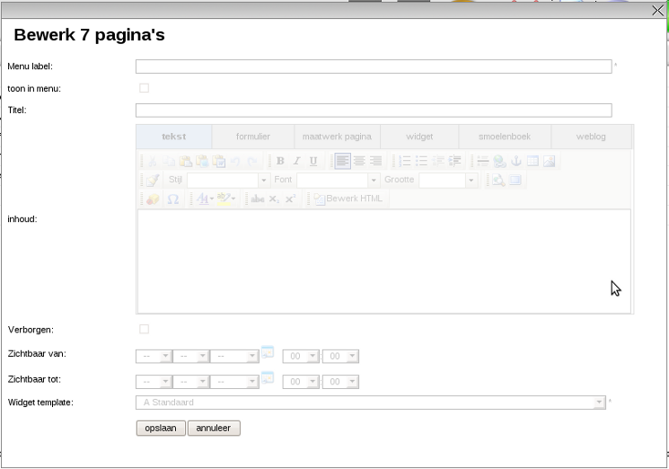The width and height of the screenshot is (669, 469).
Task: Center align text
Action: pyautogui.click(x=359, y=161)
